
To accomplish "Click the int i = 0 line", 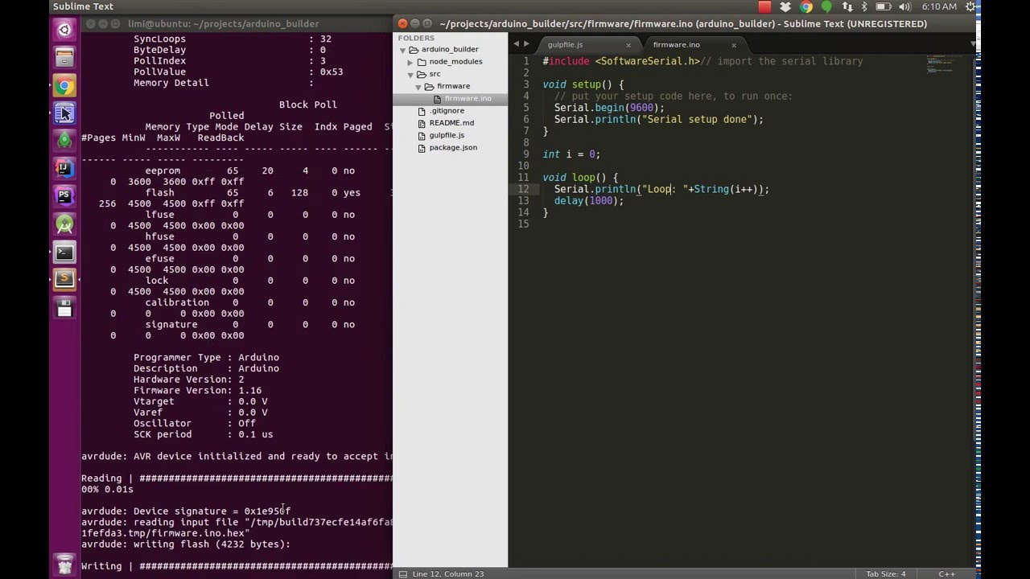I will tap(571, 154).
